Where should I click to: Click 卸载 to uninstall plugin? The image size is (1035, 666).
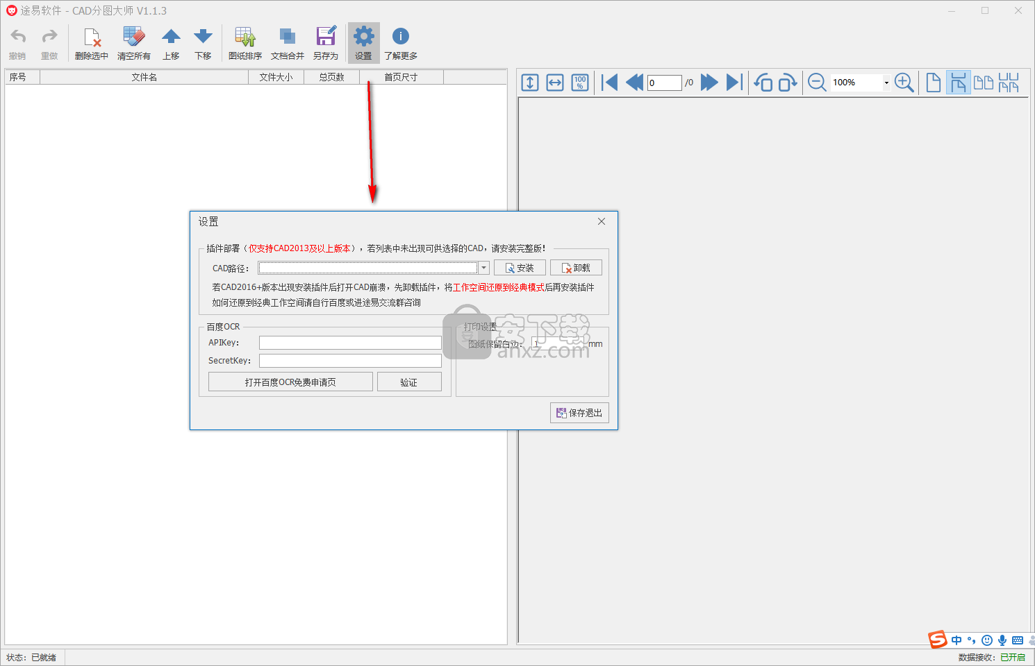(576, 268)
